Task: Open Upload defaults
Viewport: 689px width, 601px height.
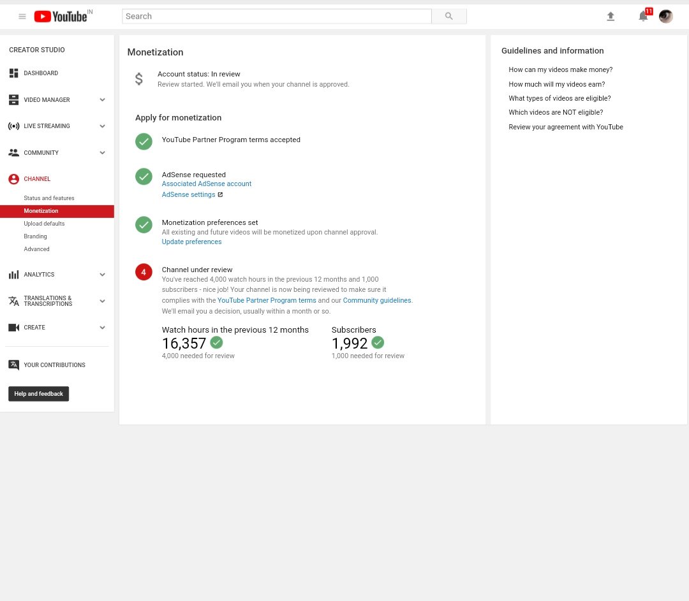Action: tap(44, 224)
